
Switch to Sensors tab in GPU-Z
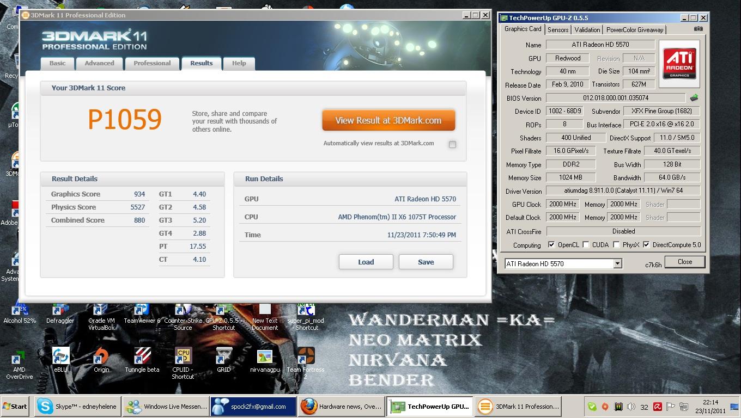(558, 30)
